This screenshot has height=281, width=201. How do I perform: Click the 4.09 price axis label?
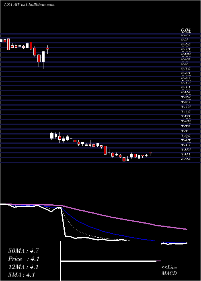[x=186, y=149]
